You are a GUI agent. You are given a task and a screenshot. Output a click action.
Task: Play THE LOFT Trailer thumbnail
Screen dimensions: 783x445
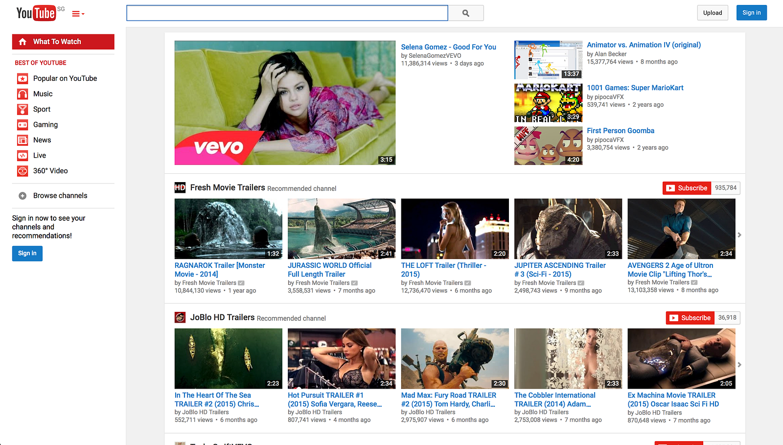point(455,229)
